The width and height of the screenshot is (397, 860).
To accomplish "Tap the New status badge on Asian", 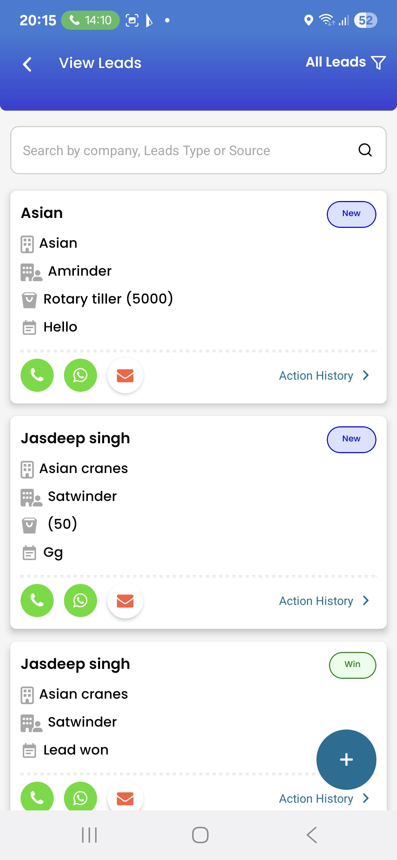I will (x=351, y=214).
